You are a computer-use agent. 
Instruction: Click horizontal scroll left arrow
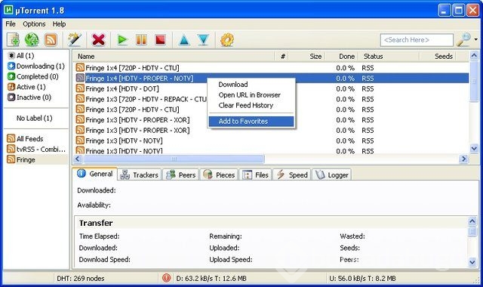(x=78, y=159)
